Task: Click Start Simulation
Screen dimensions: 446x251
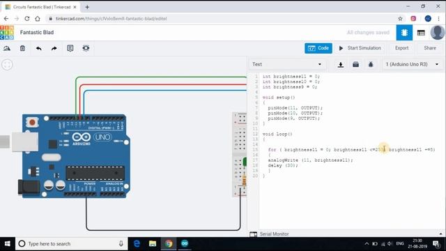Action: click(x=360, y=48)
